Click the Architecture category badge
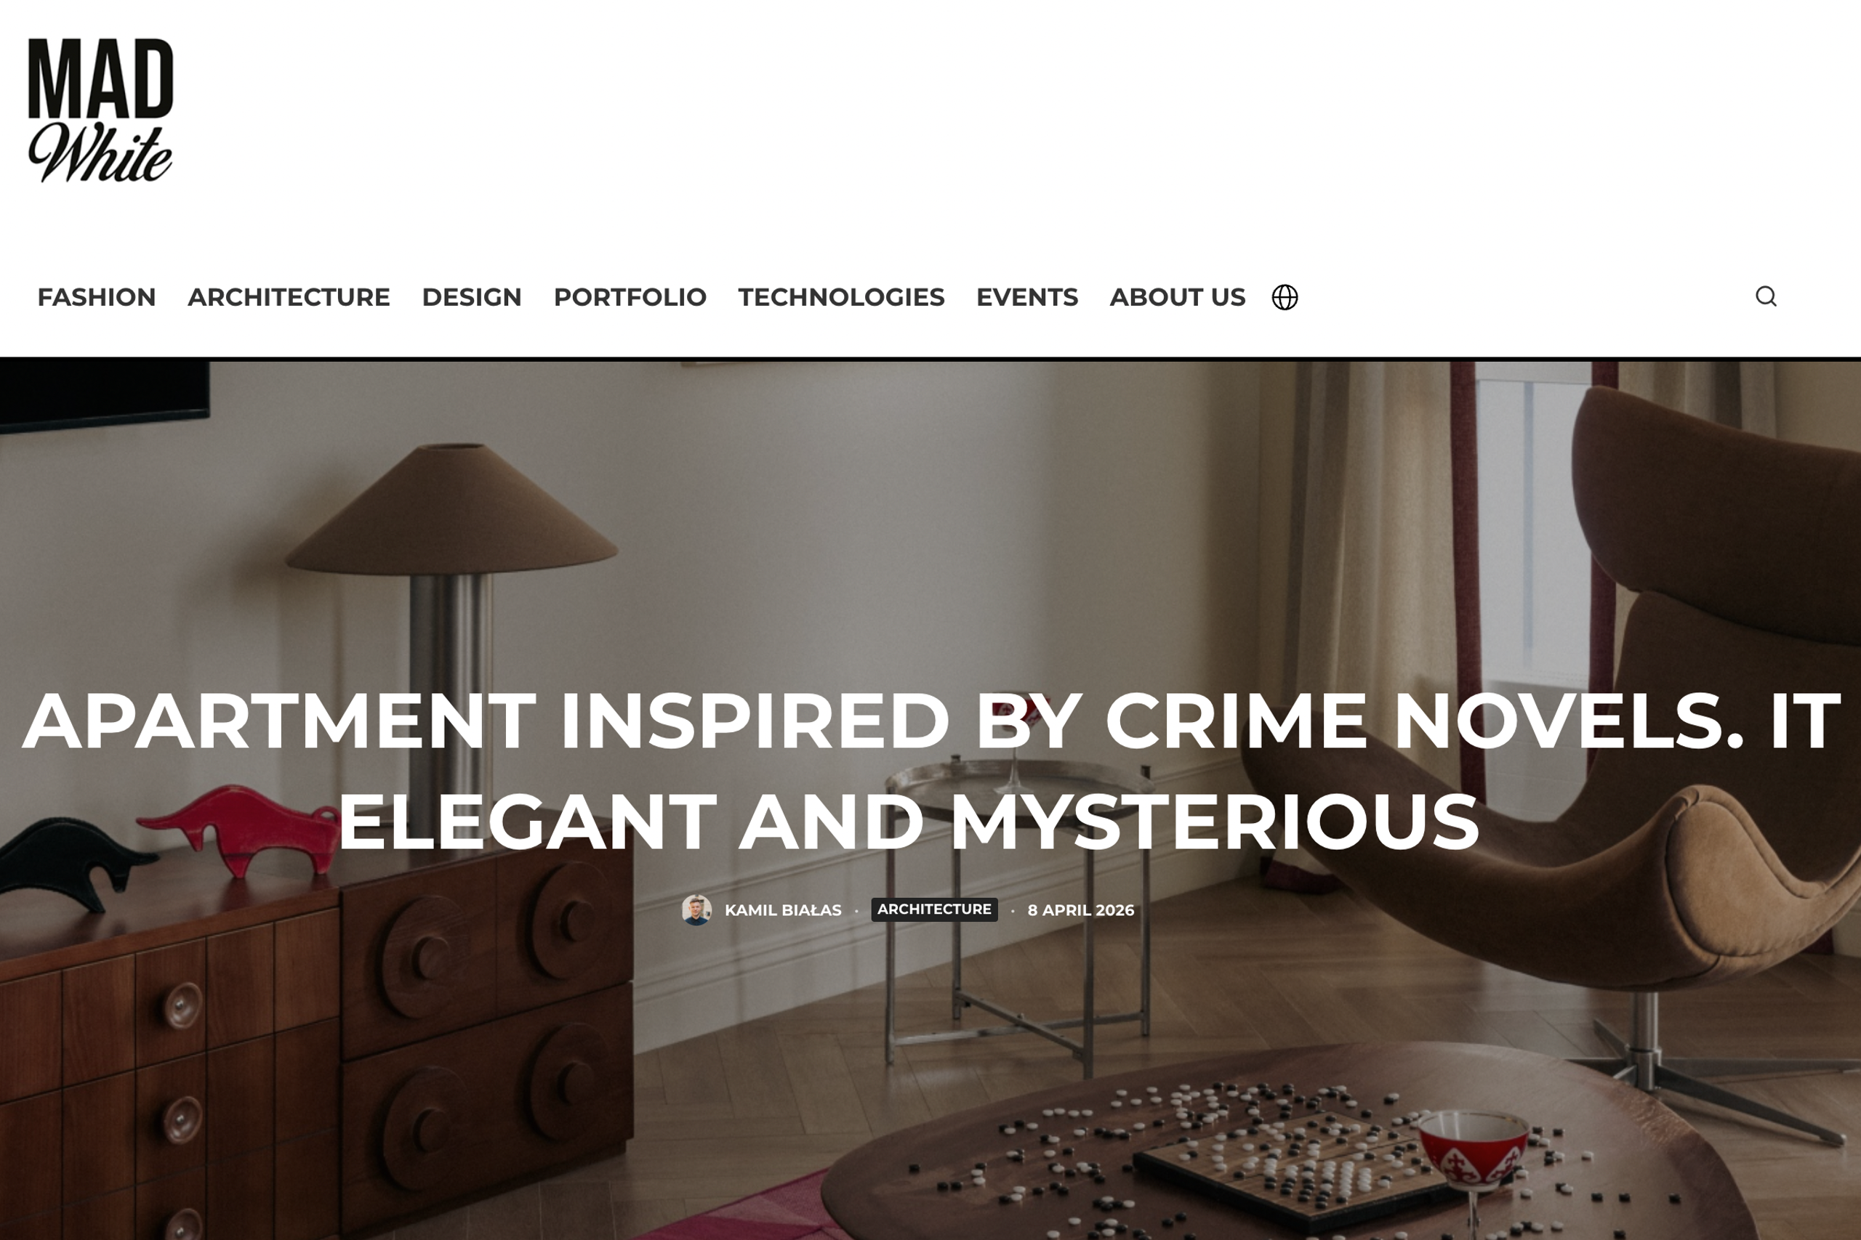Image resolution: width=1861 pixels, height=1240 pixels. click(x=934, y=909)
